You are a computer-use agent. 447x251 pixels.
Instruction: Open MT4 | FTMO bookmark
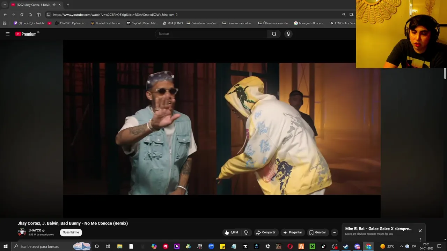(173, 23)
